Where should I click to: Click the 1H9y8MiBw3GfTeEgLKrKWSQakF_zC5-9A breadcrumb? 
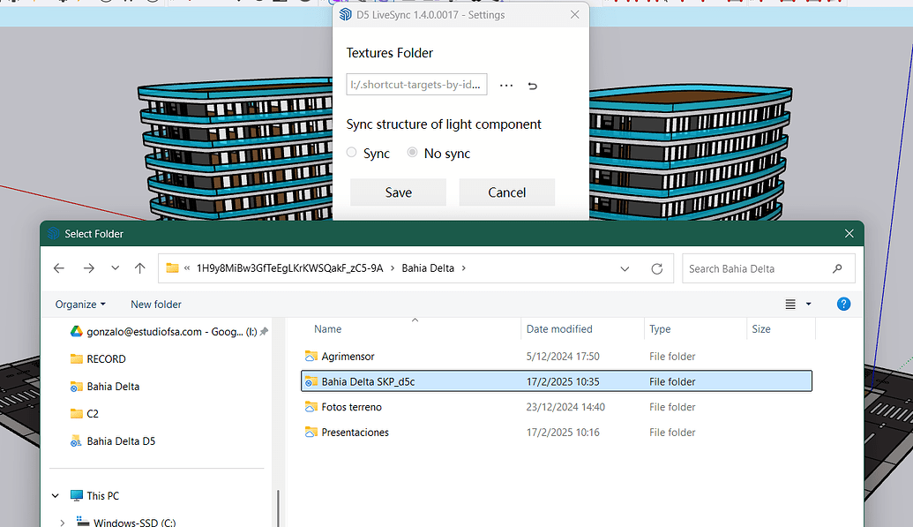[289, 268]
